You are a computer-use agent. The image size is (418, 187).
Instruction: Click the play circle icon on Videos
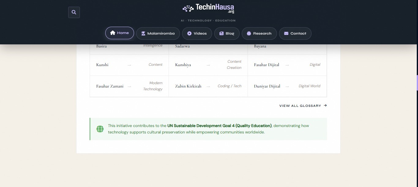point(189,33)
